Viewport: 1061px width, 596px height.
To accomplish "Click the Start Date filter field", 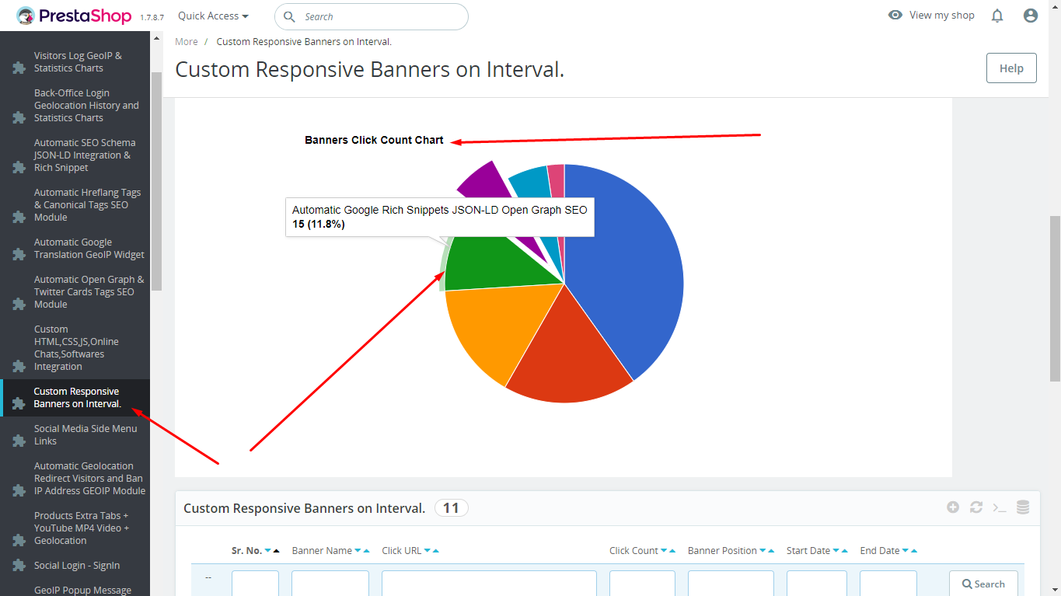I will pyautogui.click(x=817, y=584).
